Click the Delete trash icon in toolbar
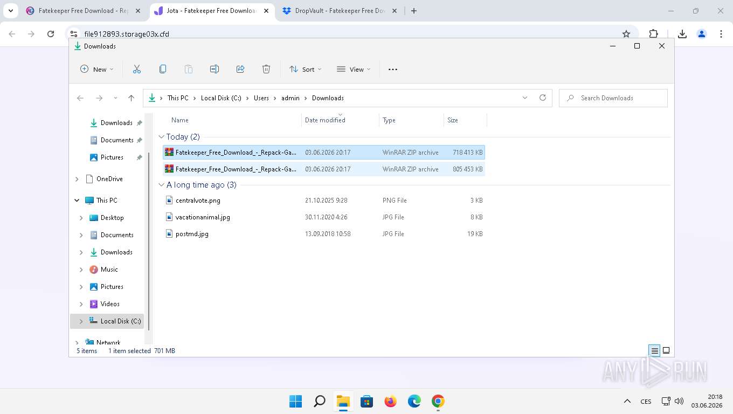The width and height of the screenshot is (733, 414). pos(266,69)
